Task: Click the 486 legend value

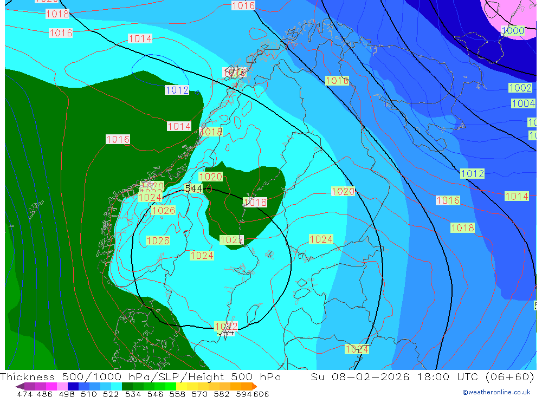Action: (x=44, y=394)
